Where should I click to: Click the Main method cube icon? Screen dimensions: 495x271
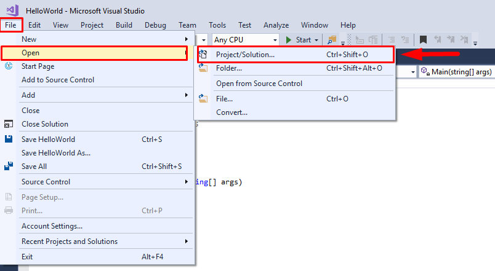425,71
